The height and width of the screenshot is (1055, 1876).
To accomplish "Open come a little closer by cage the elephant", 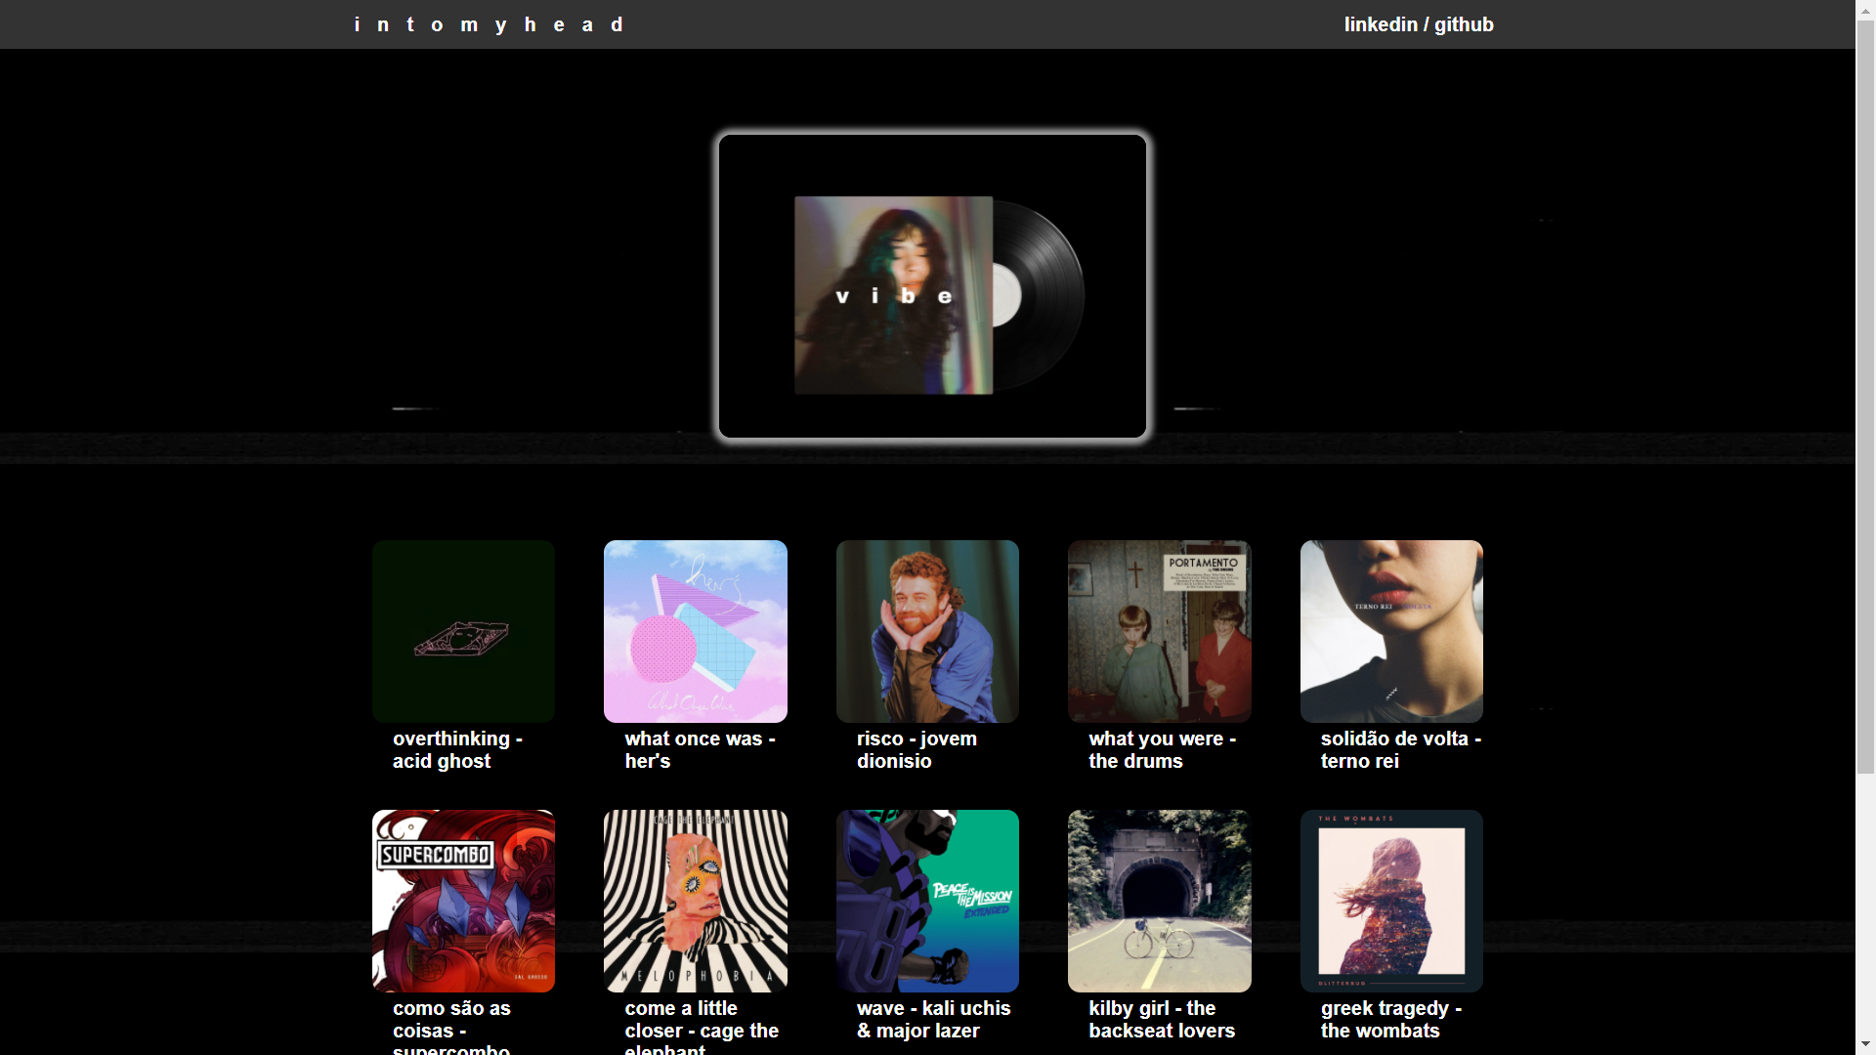I will pyautogui.click(x=695, y=900).
